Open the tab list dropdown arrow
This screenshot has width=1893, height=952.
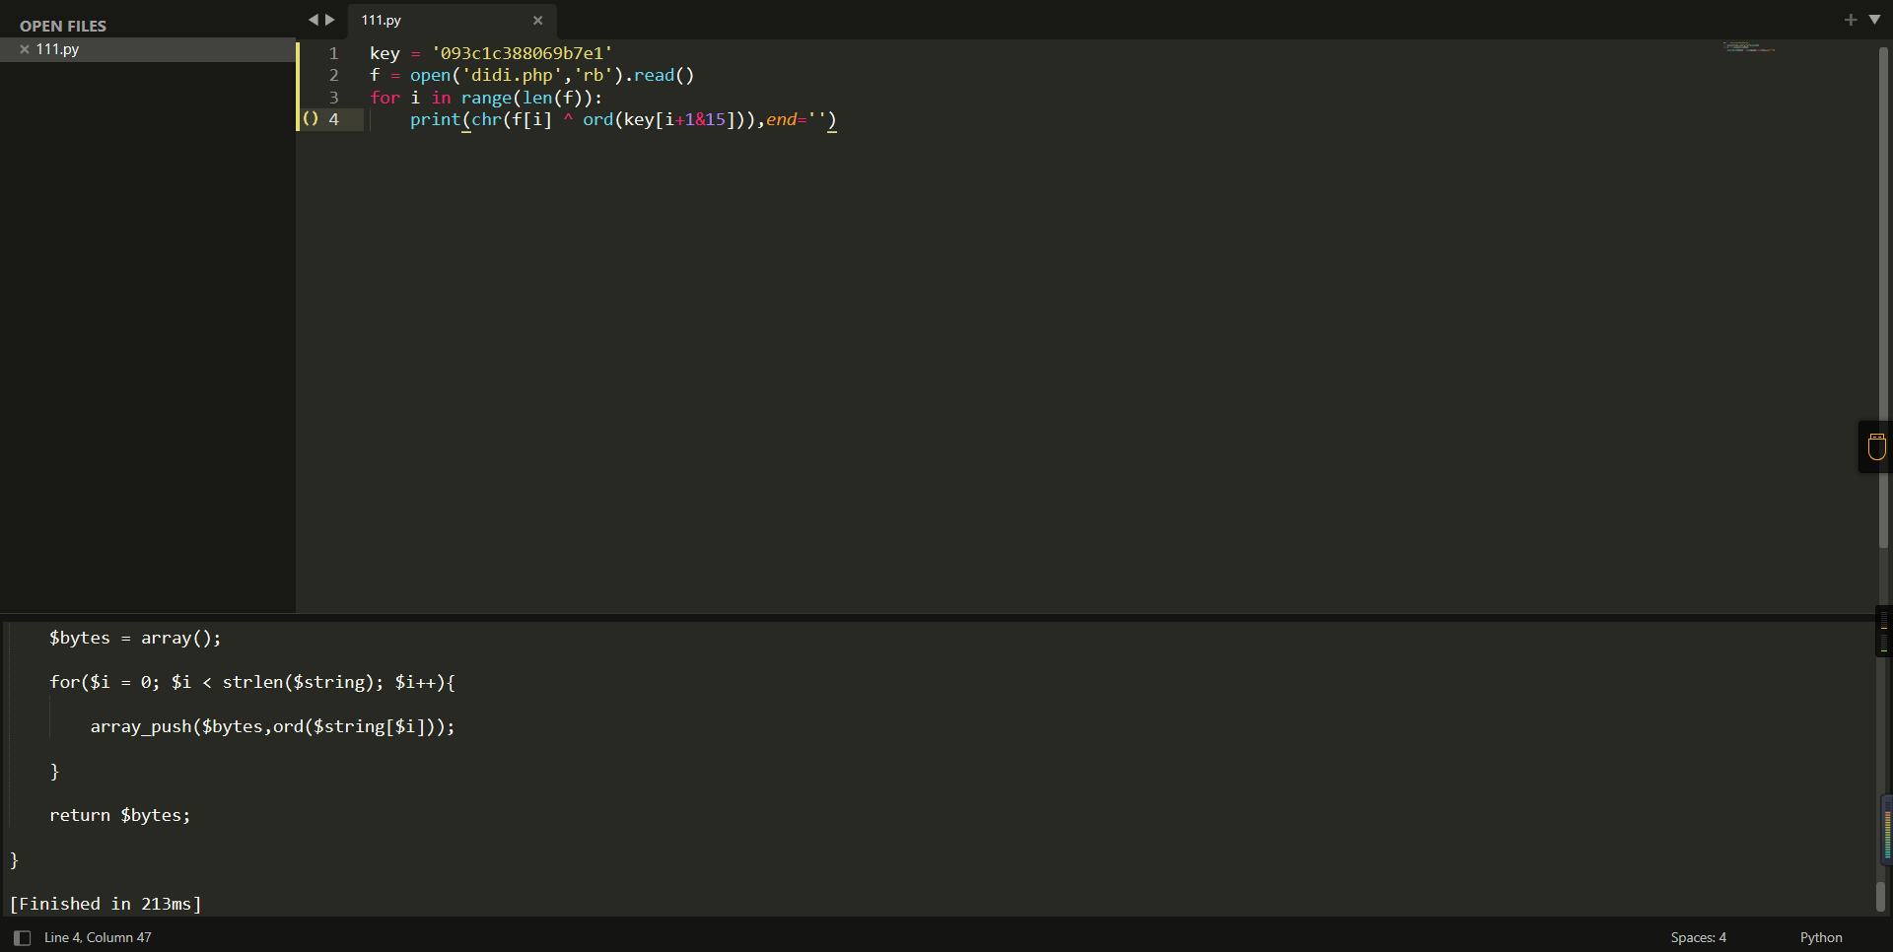coord(1874,20)
